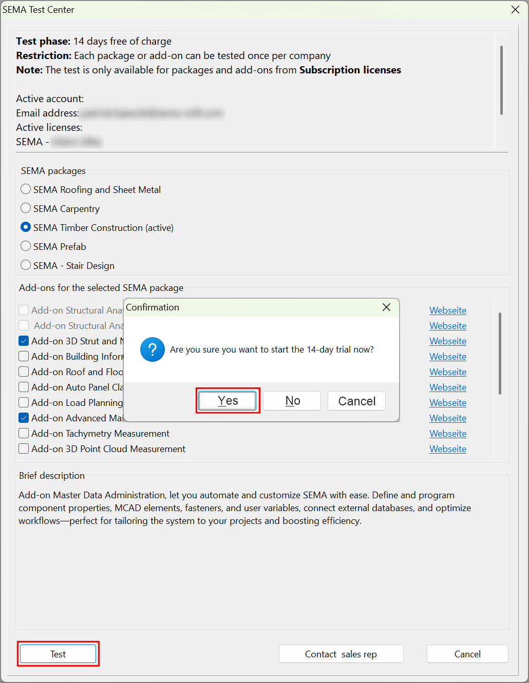Viewport: 529px width, 683px height.
Task: Select SEMA - Stair Design option
Action: click(26, 265)
